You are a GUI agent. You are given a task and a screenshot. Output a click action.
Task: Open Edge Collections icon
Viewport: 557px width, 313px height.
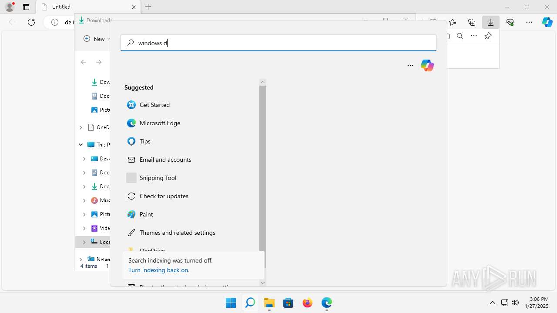coord(472,22)
